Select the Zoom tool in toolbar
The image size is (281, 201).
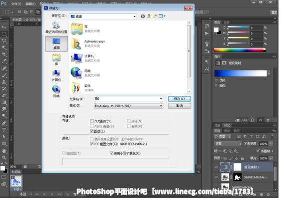tap(4, 157)
